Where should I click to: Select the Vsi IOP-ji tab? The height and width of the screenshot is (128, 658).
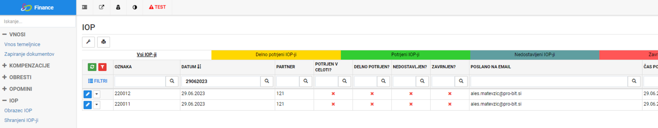click(x=147, y=54)
